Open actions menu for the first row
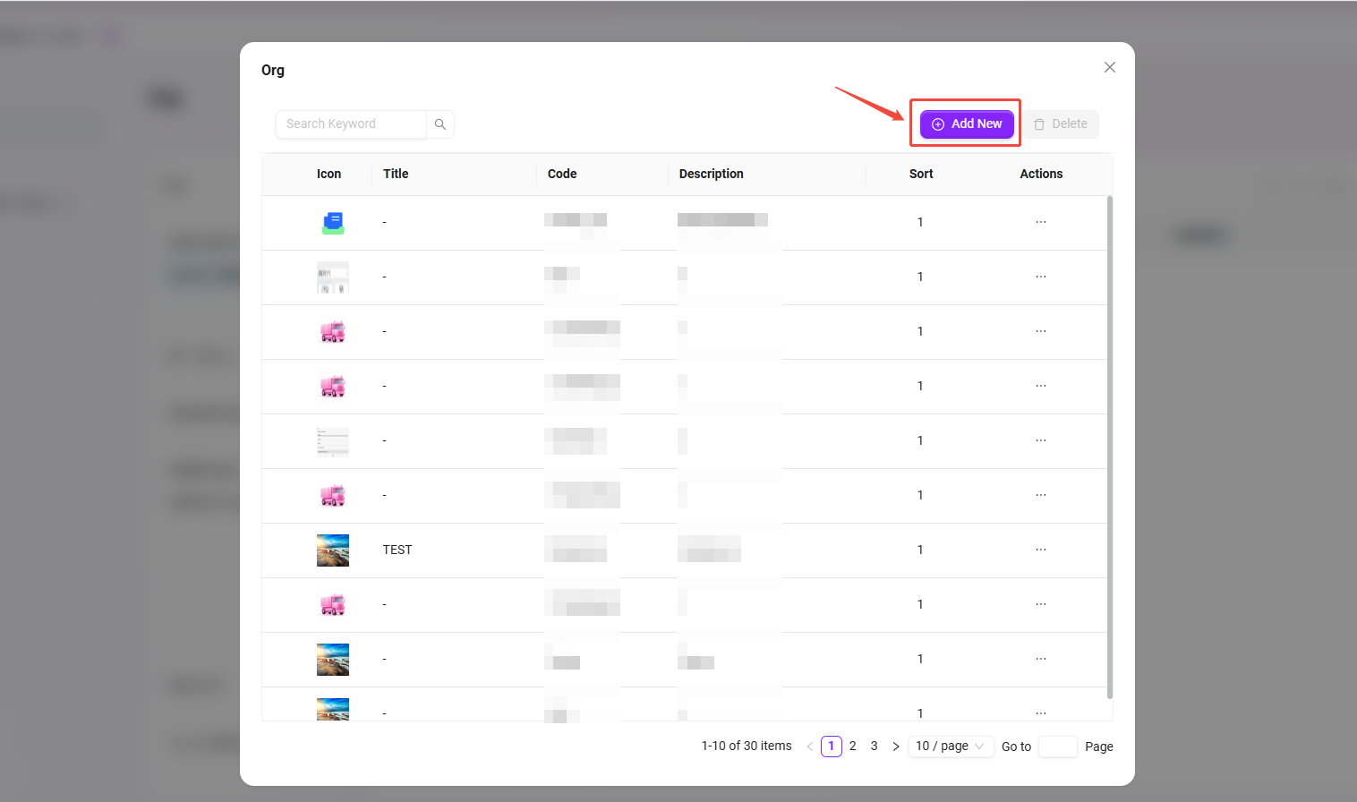 [1041, 222]
